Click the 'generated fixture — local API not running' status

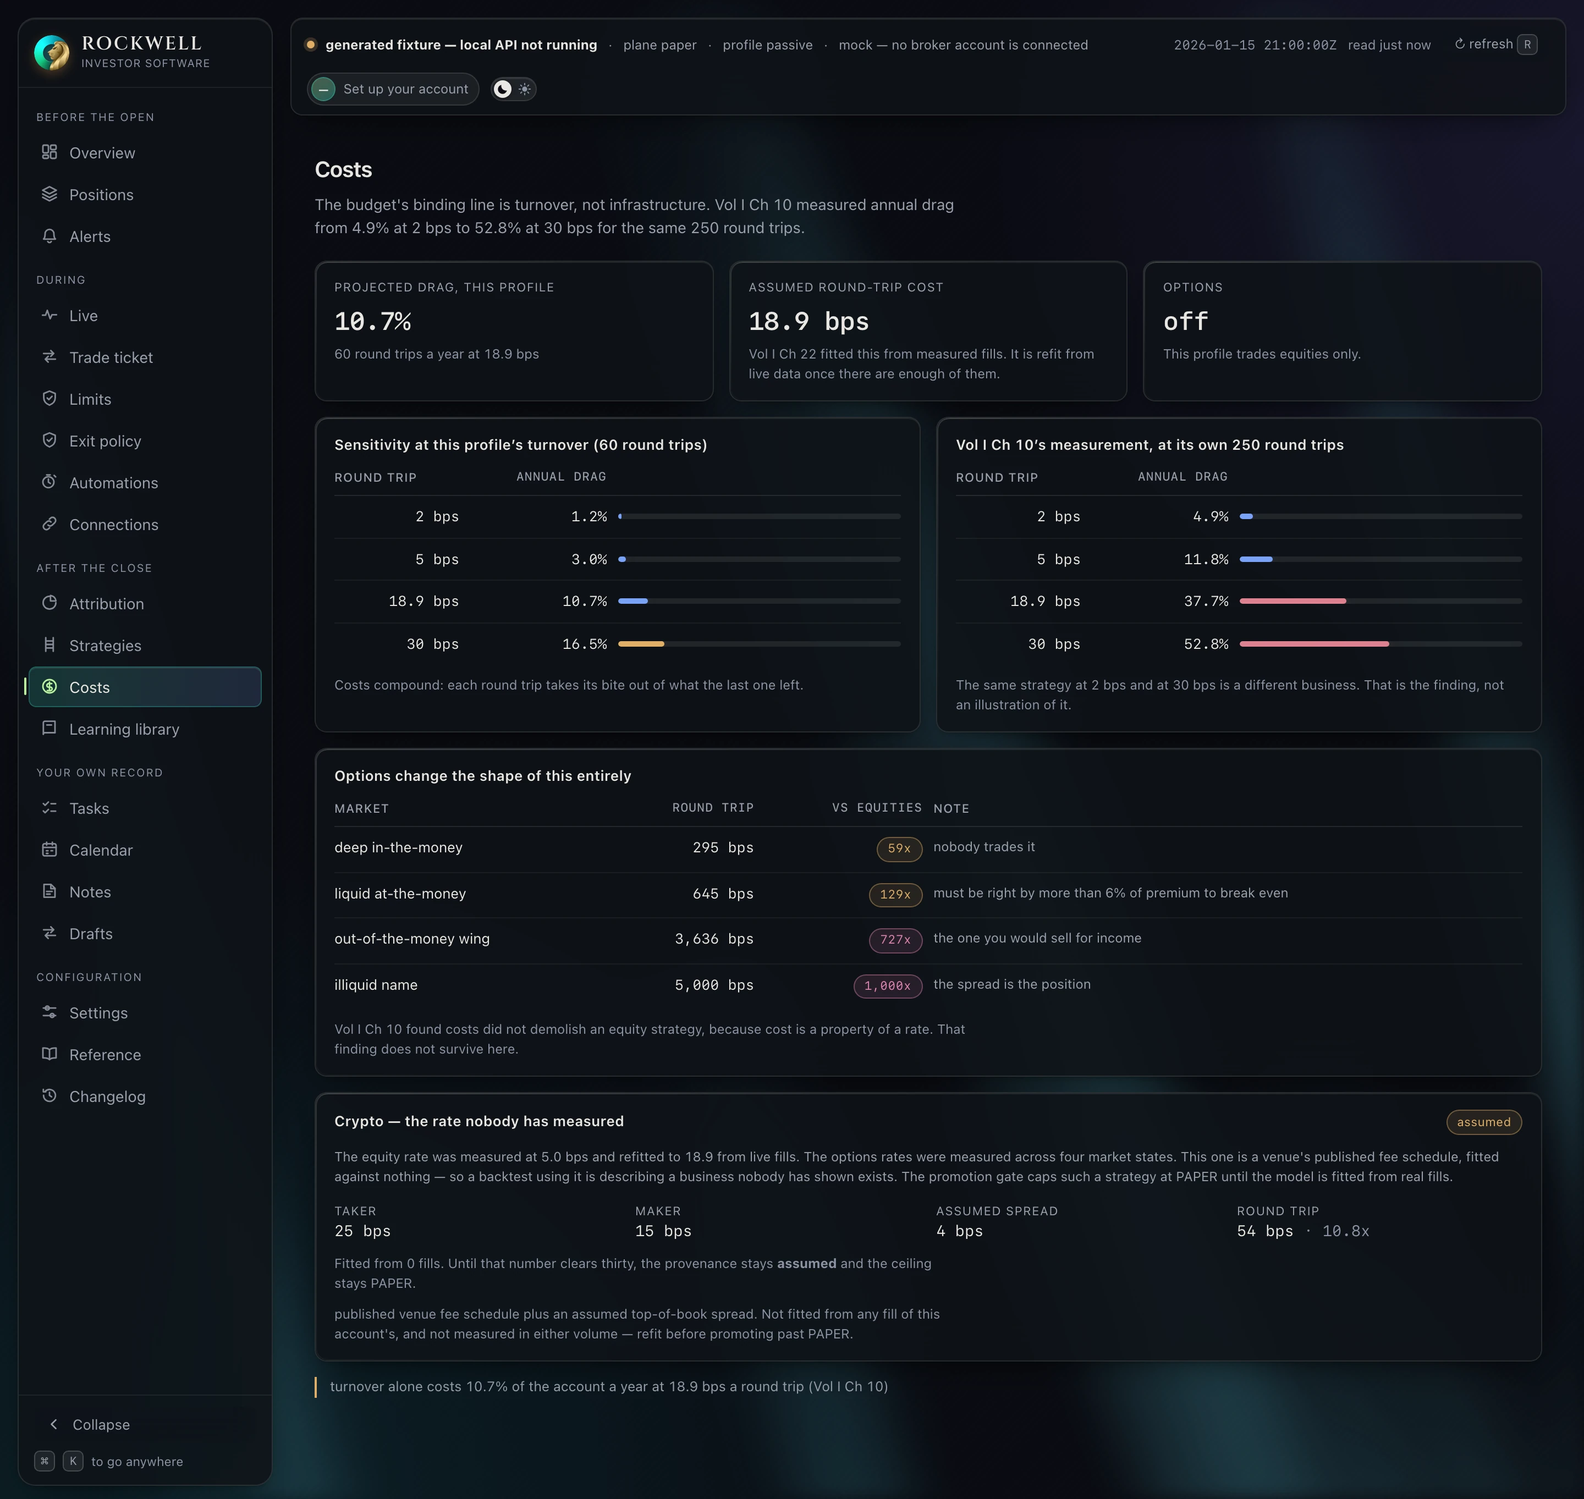coord(461,45)
